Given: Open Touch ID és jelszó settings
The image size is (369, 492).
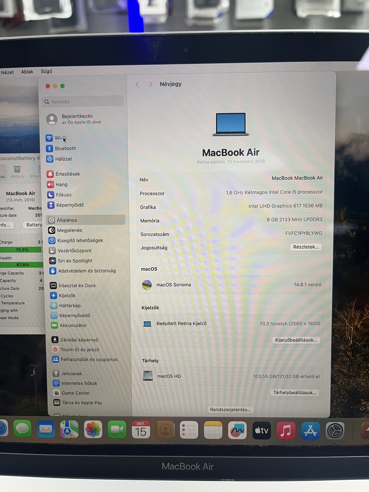Looking at the screenshot, I should [x=75, y=350].
